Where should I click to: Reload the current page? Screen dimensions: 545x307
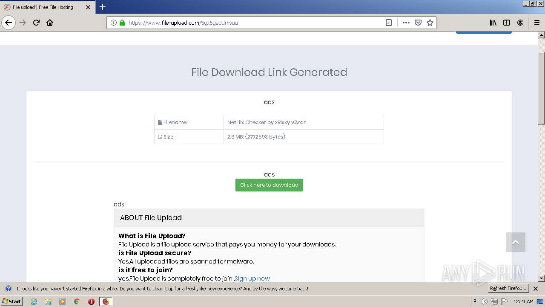37,23
